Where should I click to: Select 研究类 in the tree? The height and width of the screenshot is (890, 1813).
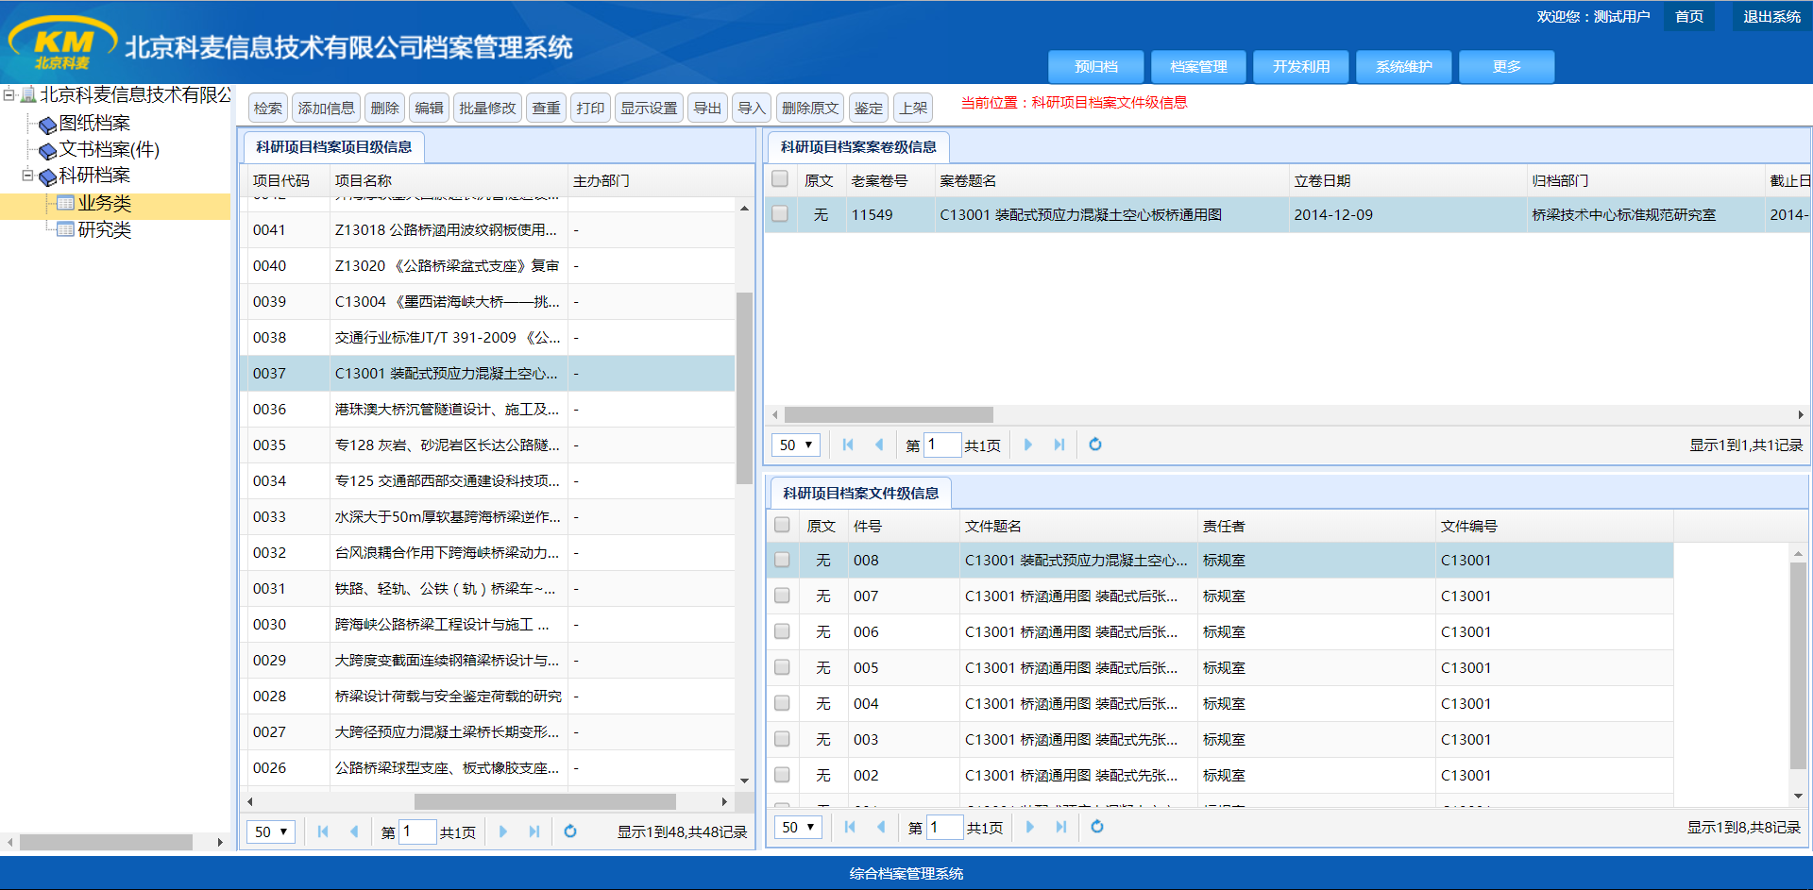104,229
